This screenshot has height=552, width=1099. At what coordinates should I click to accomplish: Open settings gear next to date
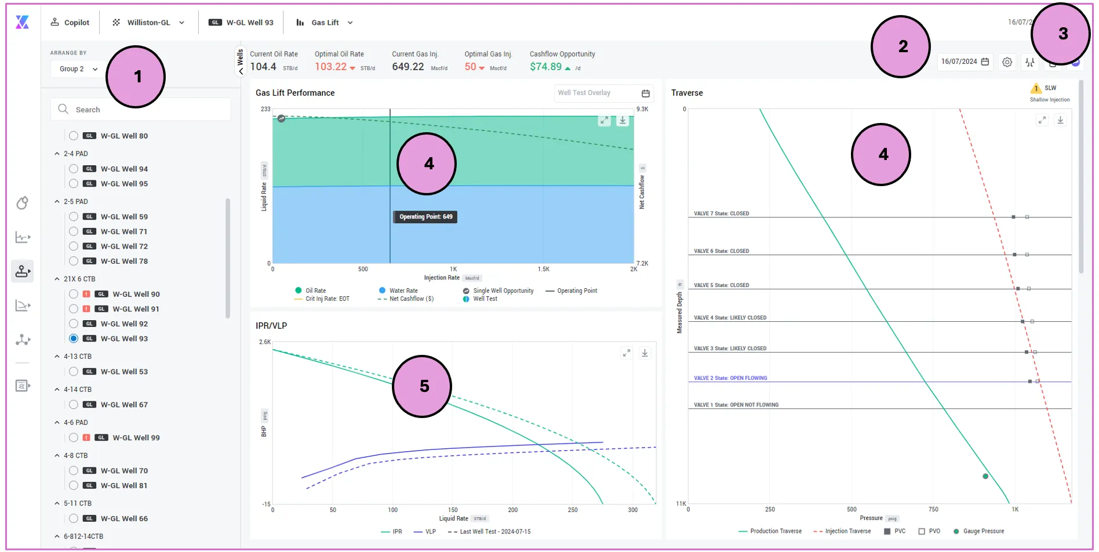click(1007, 62)
